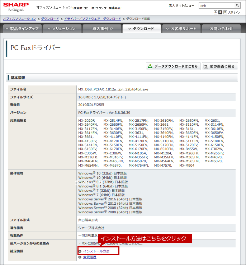Expand the ソリューション chevron
Viewport: 246px width, 265px height.
pos(49,29)
